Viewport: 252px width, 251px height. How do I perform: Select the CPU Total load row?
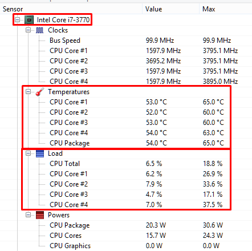click(x=126, y=164)
